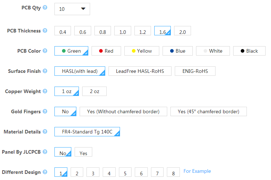Screen dimensions: 271x180
Task: Pick 4 different designs
Action: 109,172
